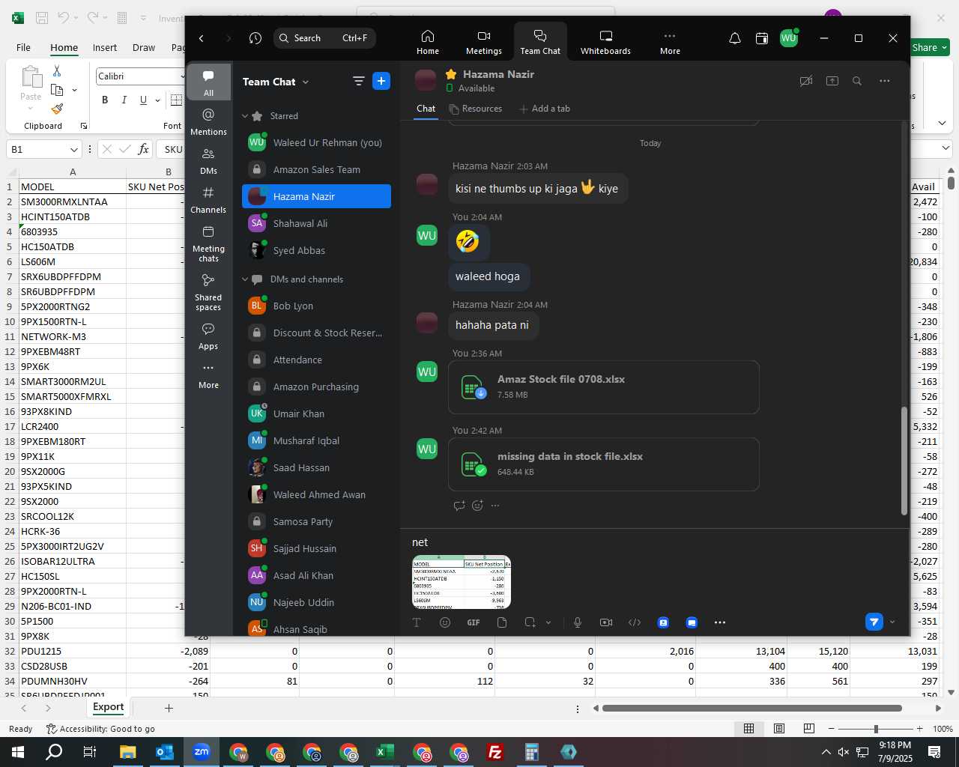Start video call with Hazama Nazir

point(806,81)
